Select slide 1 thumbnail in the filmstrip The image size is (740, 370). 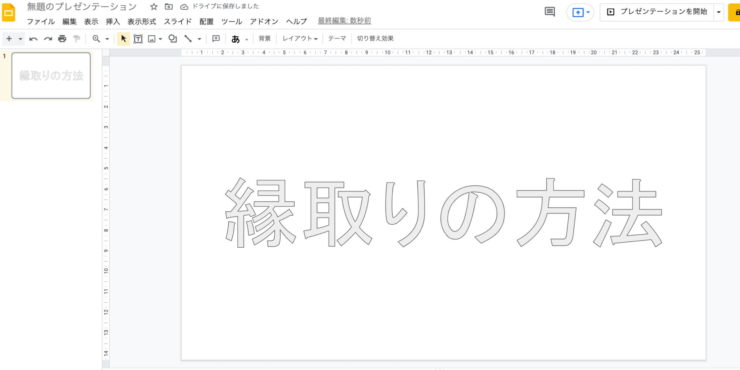tap(51, 75)
